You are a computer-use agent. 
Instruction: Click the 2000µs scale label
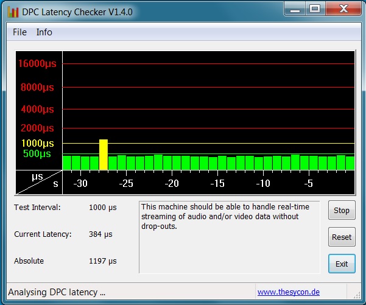[37, 128]
